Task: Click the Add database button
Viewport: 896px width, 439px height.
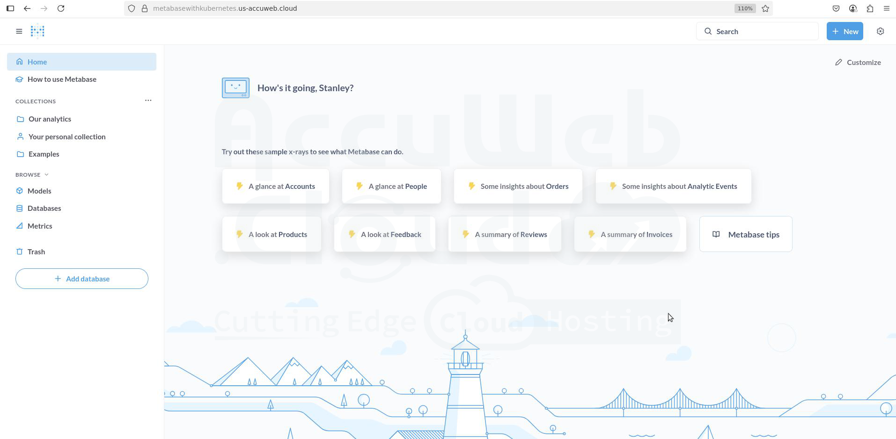Action: (82, 279)
